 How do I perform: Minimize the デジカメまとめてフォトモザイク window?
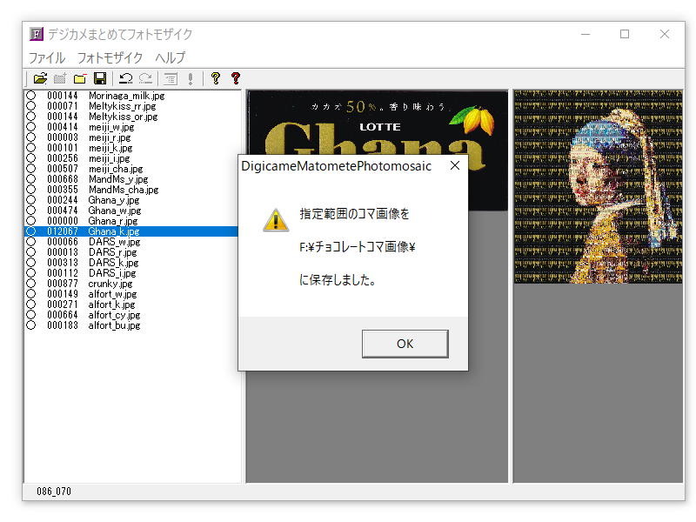(x=586, y=34)
